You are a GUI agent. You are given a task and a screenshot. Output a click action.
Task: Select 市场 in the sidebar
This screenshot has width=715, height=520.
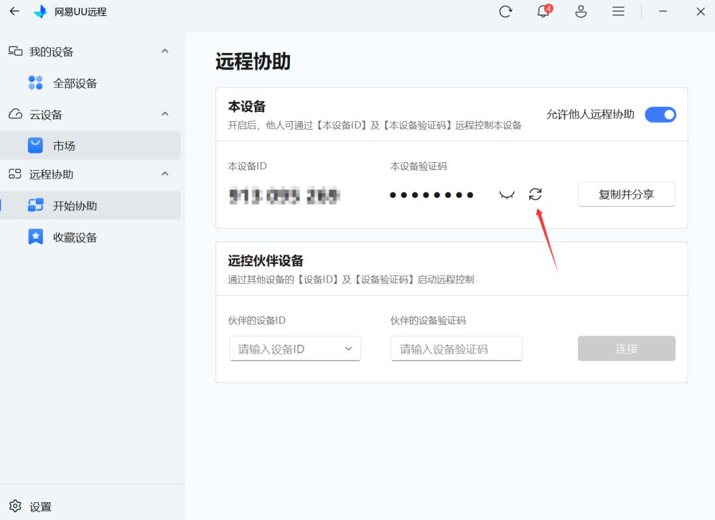(90, 146)
